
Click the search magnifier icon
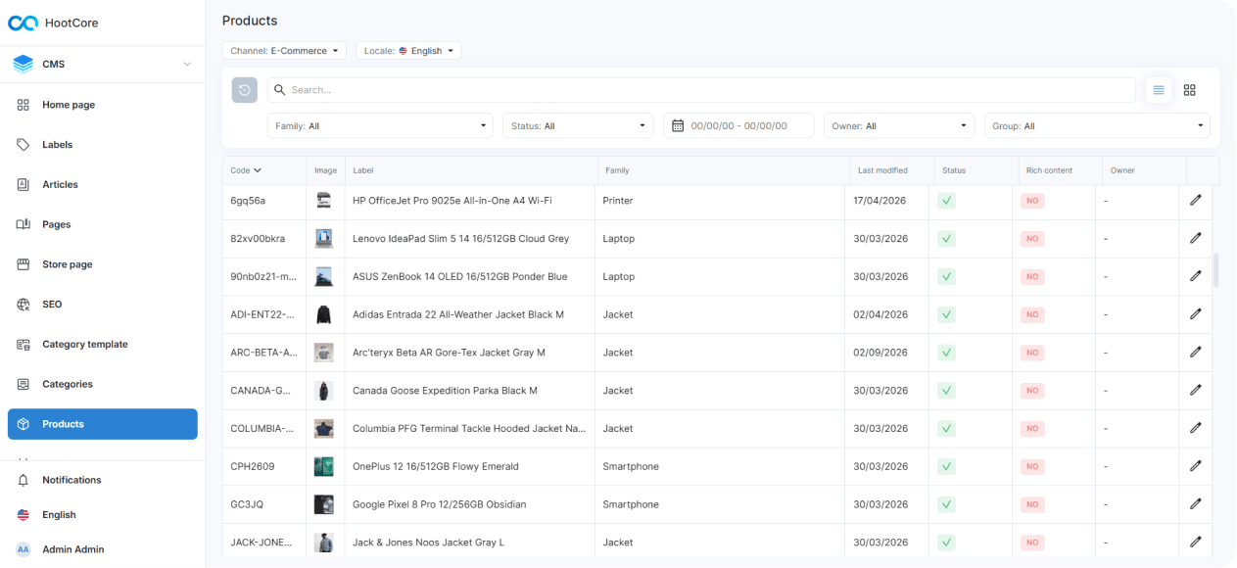[x=280, y=90]
